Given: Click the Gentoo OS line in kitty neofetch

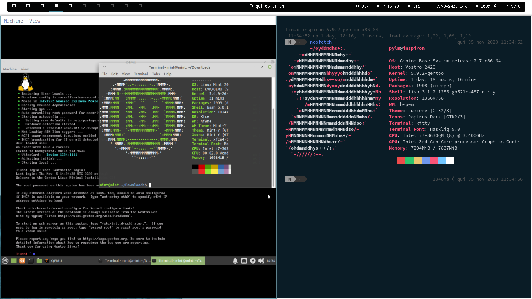Looking at the screenshot, I should (x=445, y=61).
